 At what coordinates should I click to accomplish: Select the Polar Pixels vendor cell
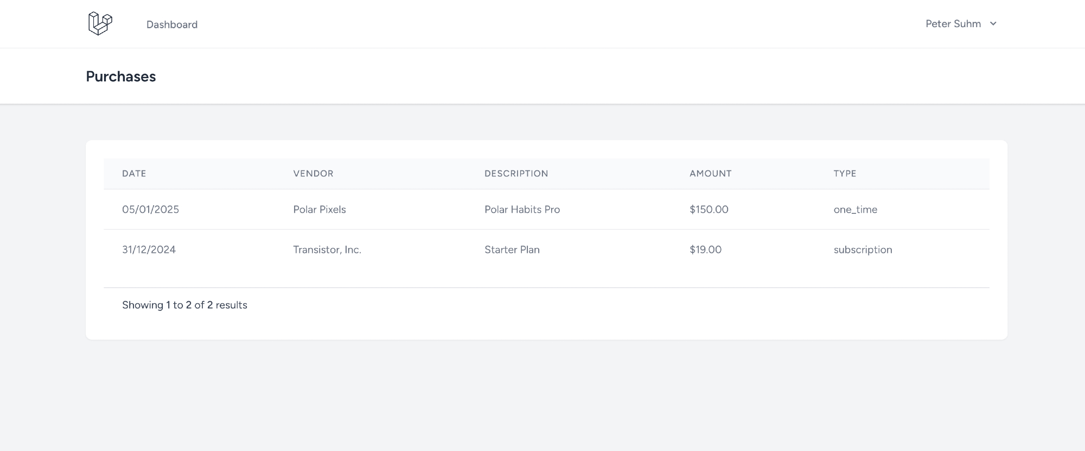click(320, 209)
